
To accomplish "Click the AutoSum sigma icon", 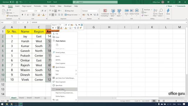I will (142, 10).
